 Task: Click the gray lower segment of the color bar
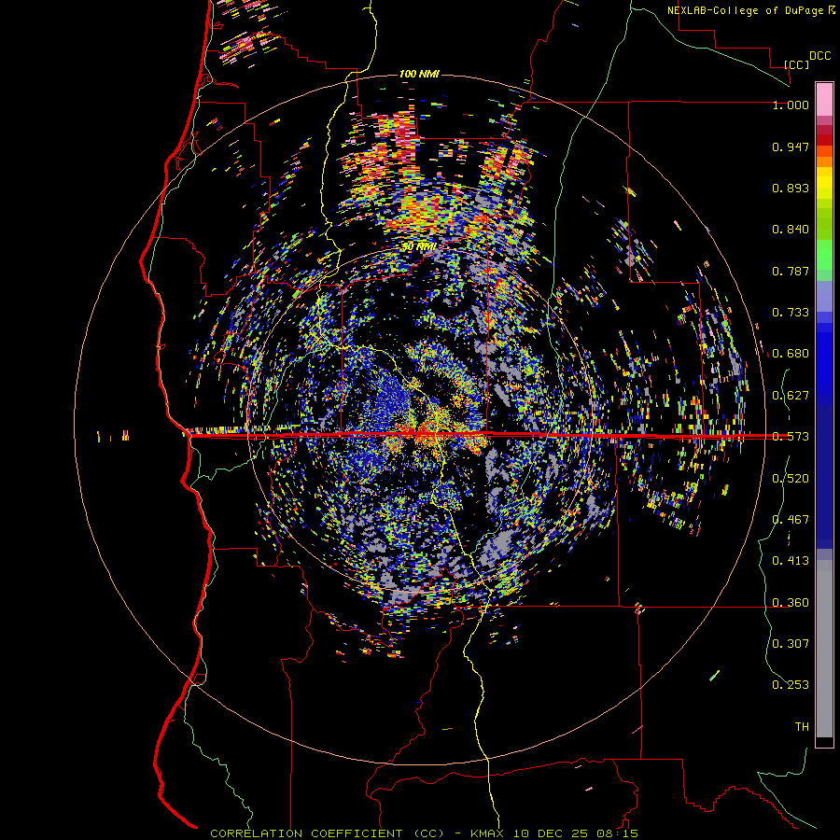[824, 649]
